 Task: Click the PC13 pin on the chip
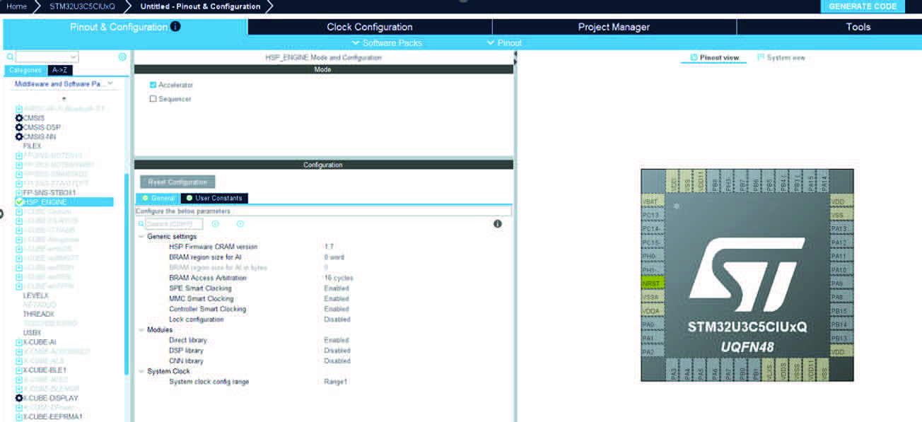click(x=652, y=215)
